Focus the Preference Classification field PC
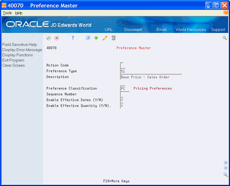Viewport: 230px width, 186px height. tap(123, 88)
